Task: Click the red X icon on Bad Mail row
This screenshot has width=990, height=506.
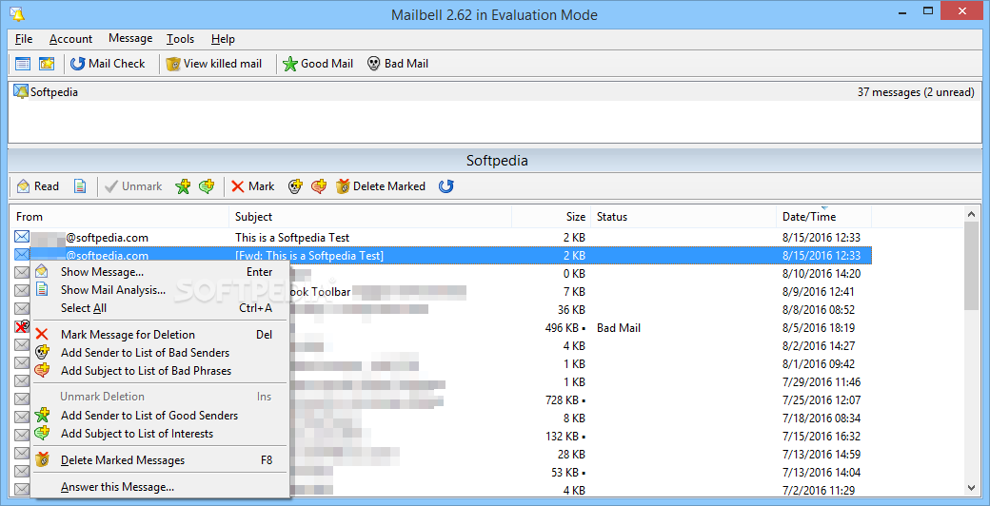Action: pyautogui.click(x=22, y=327)
